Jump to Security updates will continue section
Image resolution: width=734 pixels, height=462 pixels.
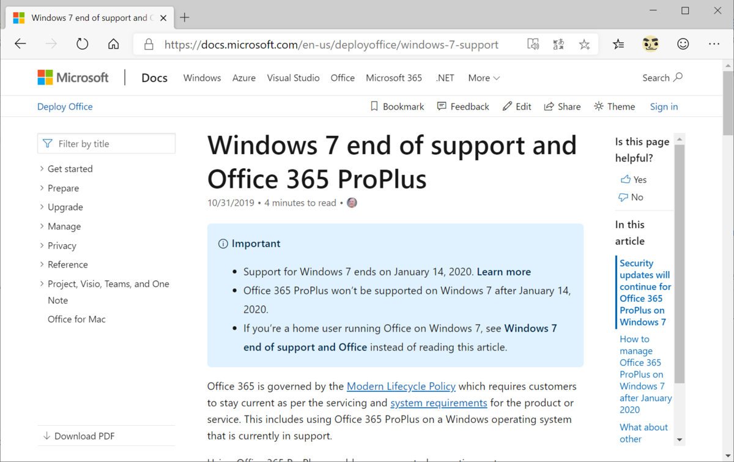(645, 292)
